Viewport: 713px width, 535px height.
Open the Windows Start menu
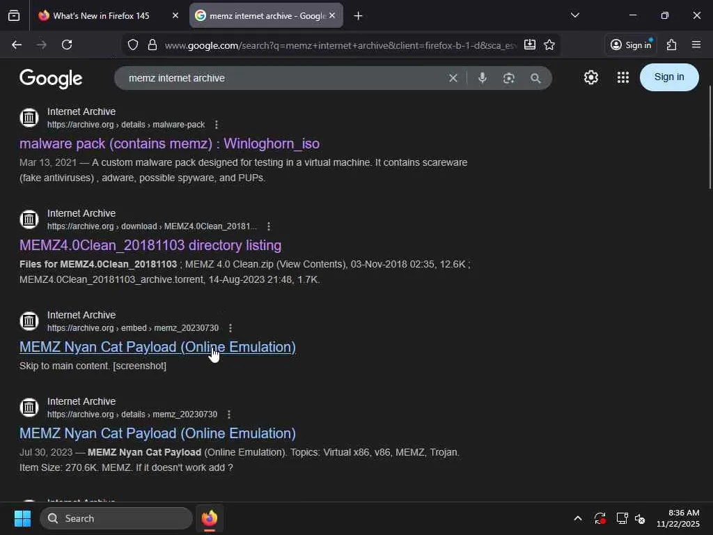click(x=22, y=518)
